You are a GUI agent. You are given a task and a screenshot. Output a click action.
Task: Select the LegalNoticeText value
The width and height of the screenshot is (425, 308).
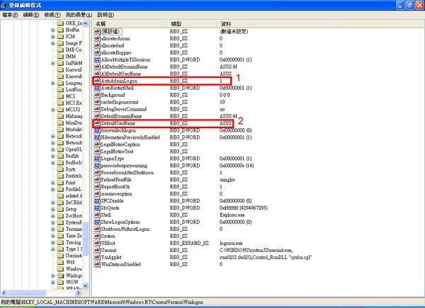pos(117,152)
